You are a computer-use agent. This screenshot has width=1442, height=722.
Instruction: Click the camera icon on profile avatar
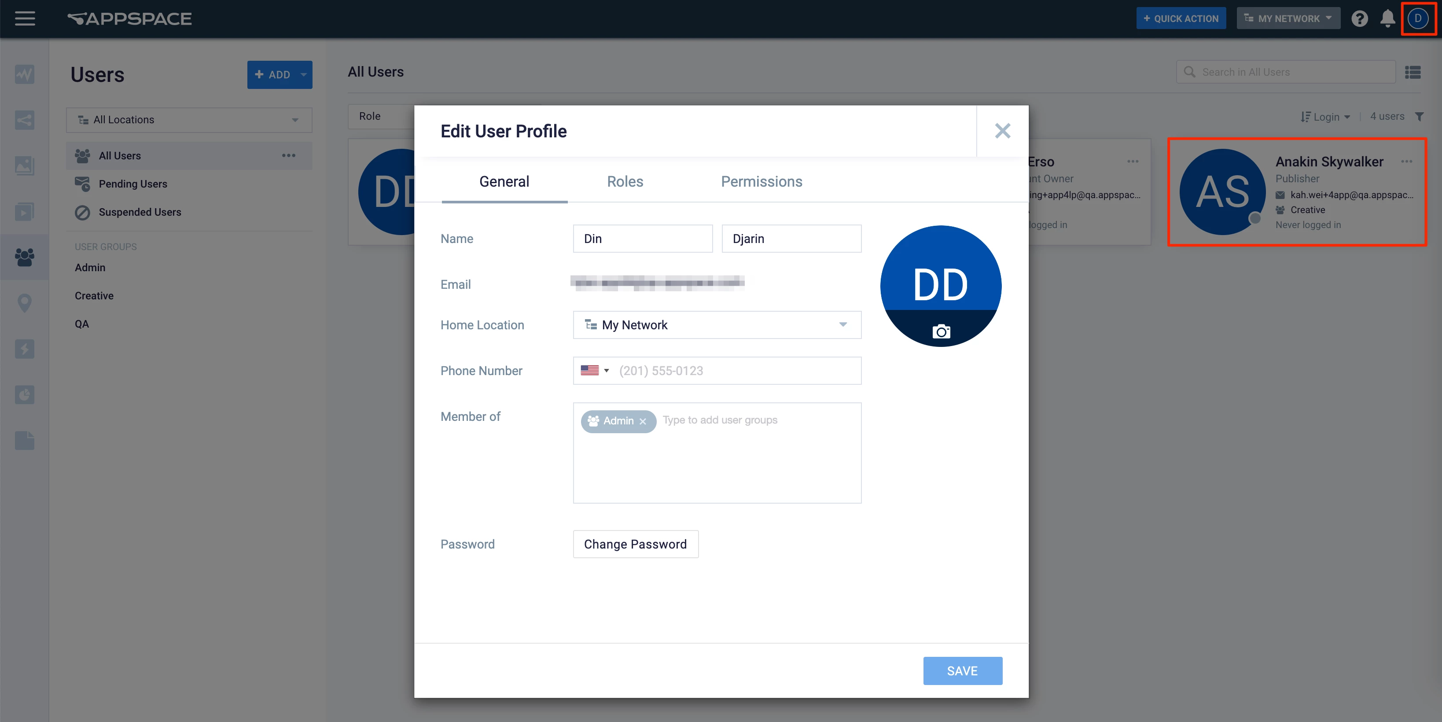[x=941, y=332]
